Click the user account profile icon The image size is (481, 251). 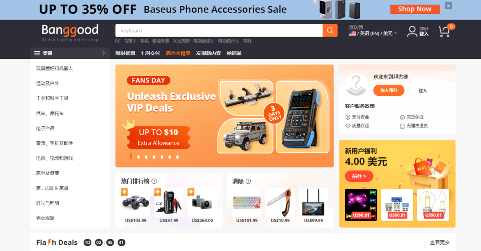point(412,31)
